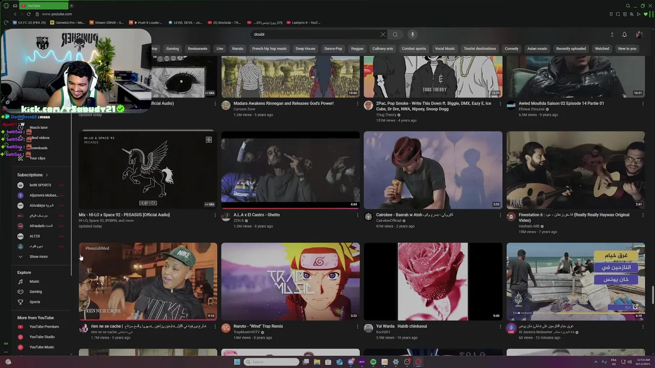Expand subscriptions list with Show more
Image resolution: width=655 pixels, height=368 pixels.
tap(38, 257)
